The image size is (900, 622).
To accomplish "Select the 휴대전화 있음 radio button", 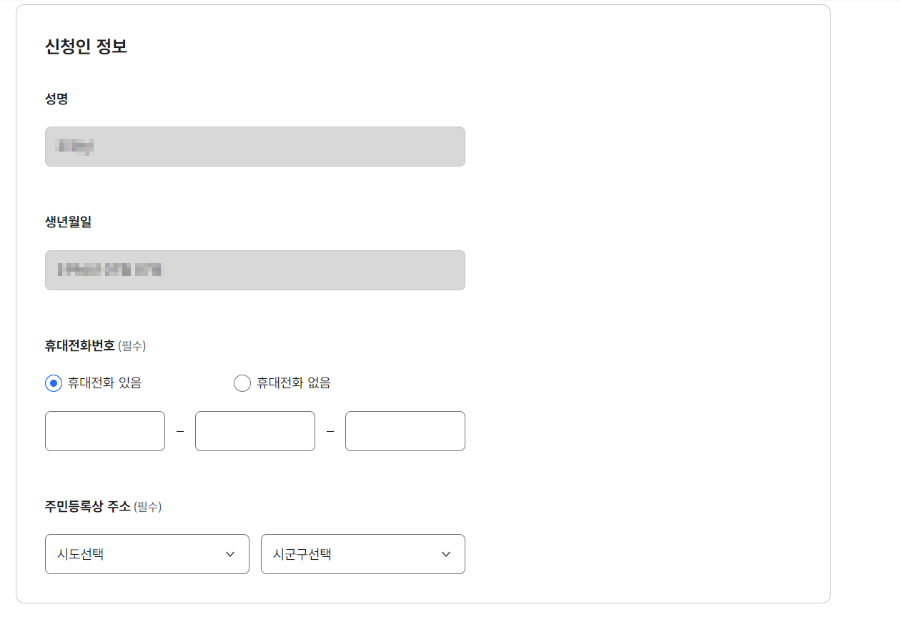I will pos(52,383).
